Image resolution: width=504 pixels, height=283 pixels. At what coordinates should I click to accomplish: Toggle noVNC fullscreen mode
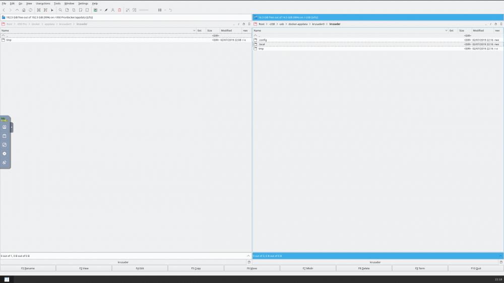(x=5, y=145)
